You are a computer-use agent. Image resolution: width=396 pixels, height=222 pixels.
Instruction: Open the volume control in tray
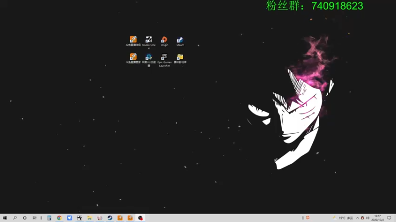pyautogui.click(x=367, y=218)
